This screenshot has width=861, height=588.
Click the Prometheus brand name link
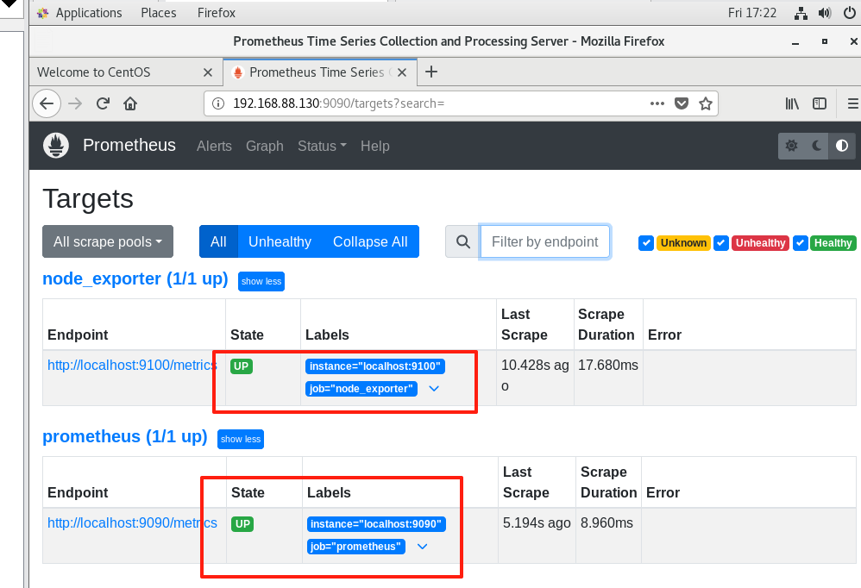129,145
